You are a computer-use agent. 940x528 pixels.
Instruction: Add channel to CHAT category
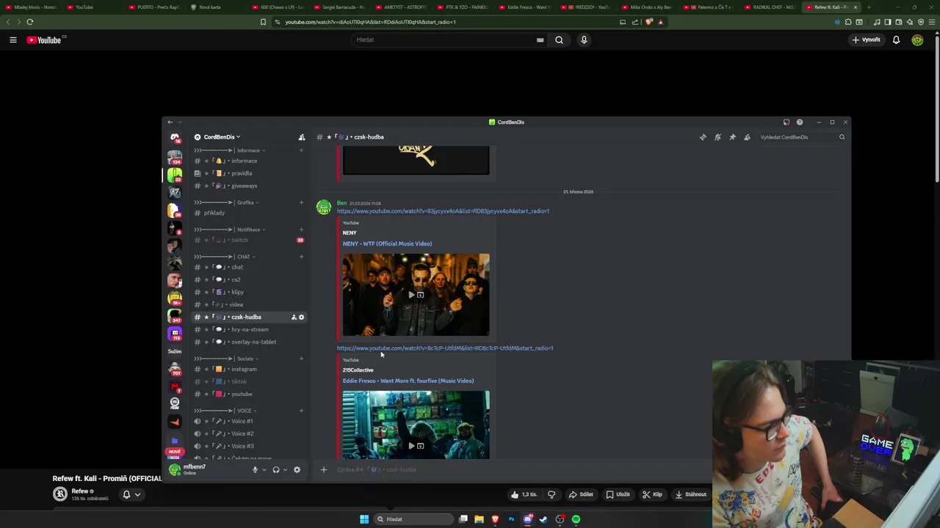click(301, 257)
